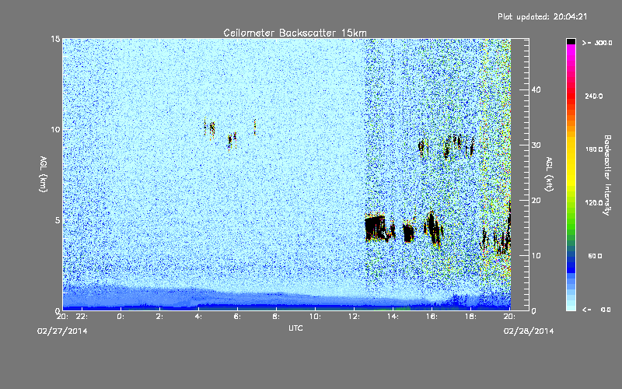Click the start date 02/27/2014 label
Screen dimensions: 622x389
coord(62,331)
